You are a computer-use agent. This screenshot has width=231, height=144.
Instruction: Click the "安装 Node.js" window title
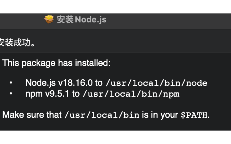tap(81, 20)
